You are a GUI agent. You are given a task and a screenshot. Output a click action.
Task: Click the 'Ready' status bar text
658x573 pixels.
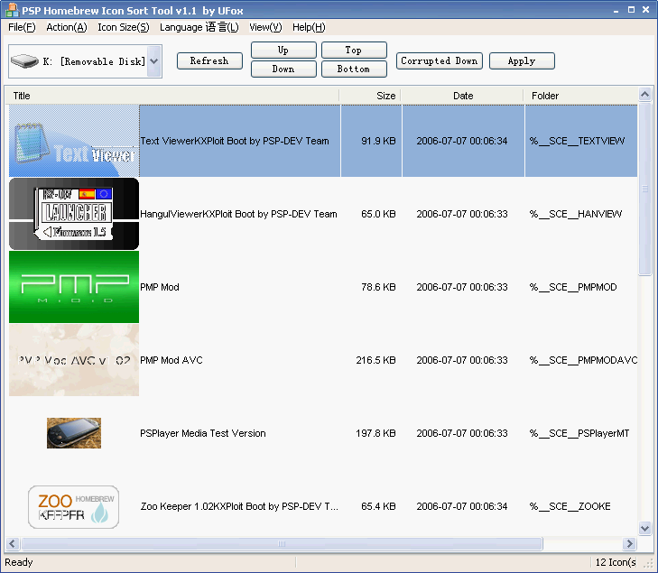point(19,562)
